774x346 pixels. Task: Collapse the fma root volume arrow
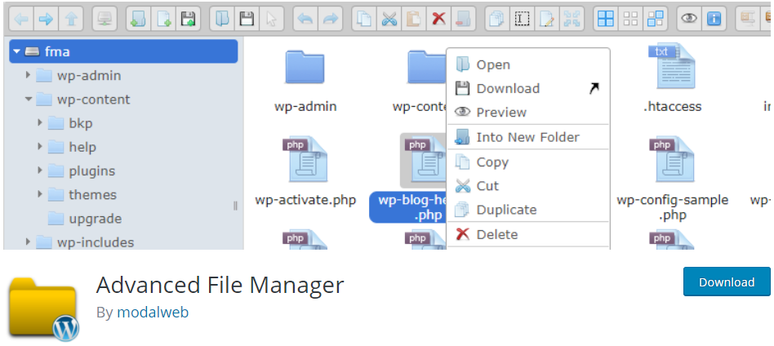(x=17, y=51)
